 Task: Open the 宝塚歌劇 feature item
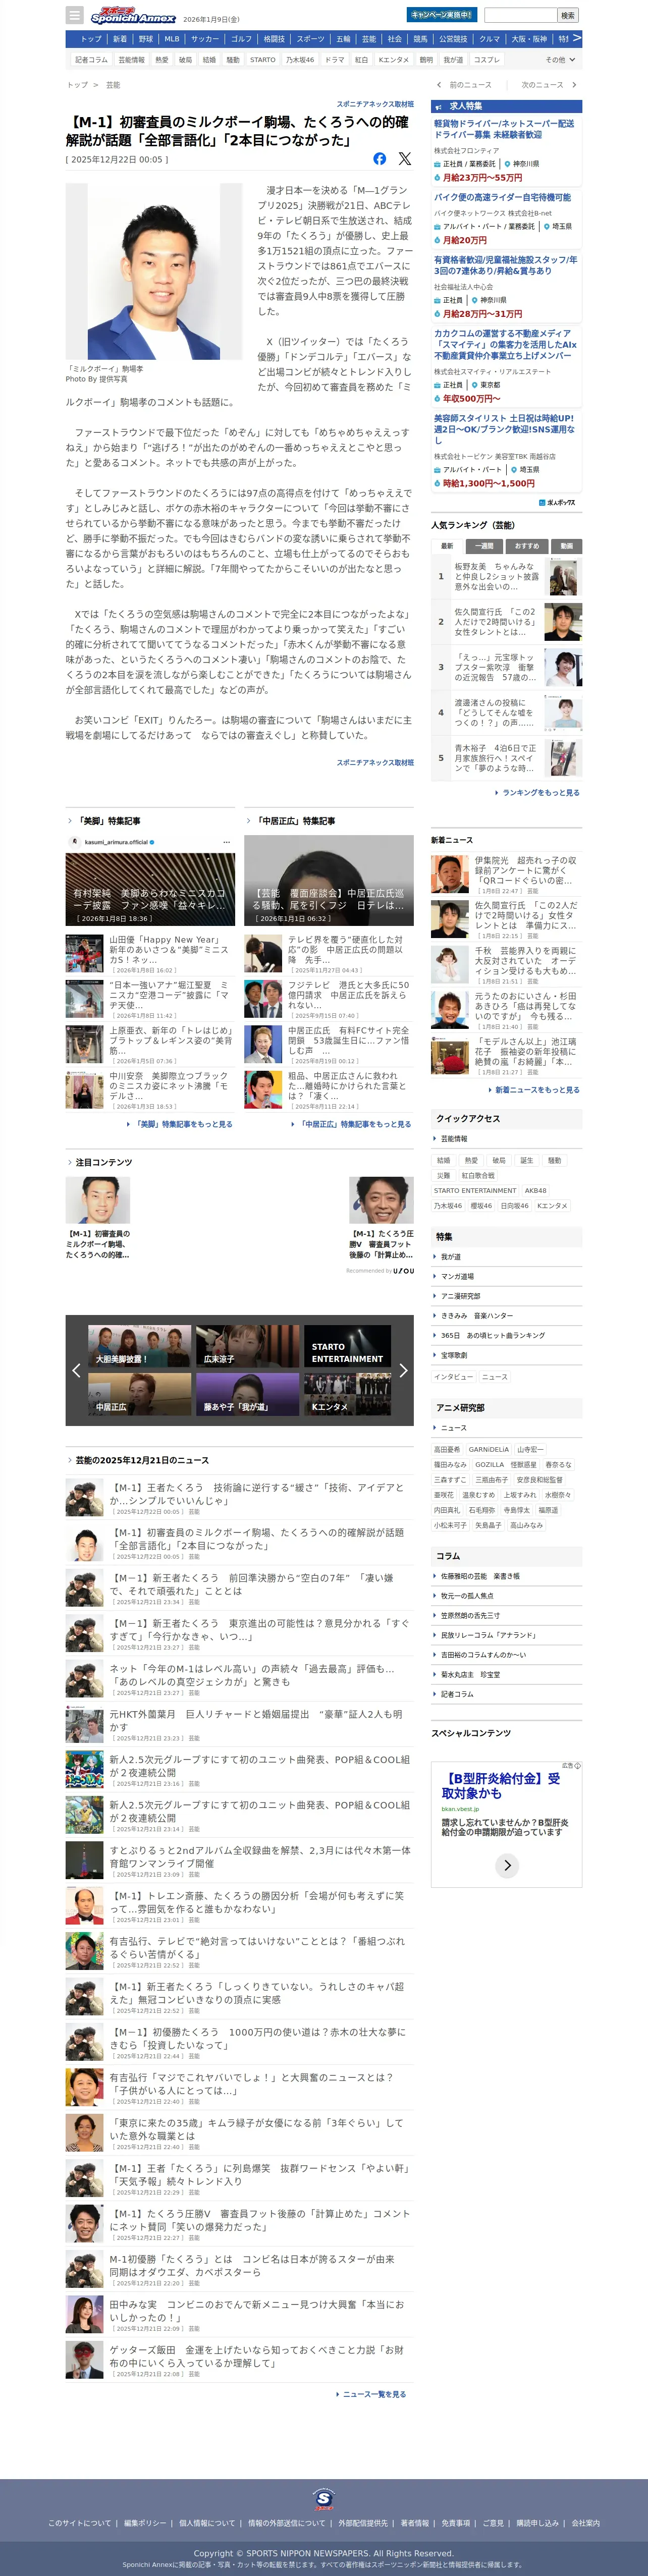coord(454,1355)
